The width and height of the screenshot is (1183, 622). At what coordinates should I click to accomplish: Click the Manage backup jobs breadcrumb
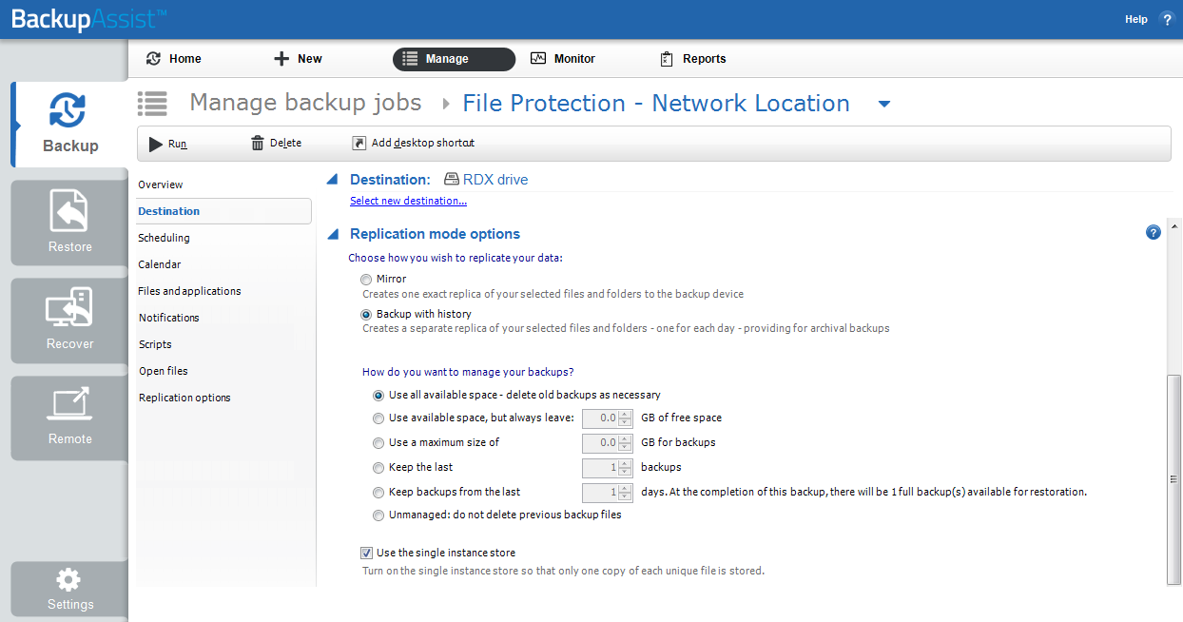click(x=305, y=103)
